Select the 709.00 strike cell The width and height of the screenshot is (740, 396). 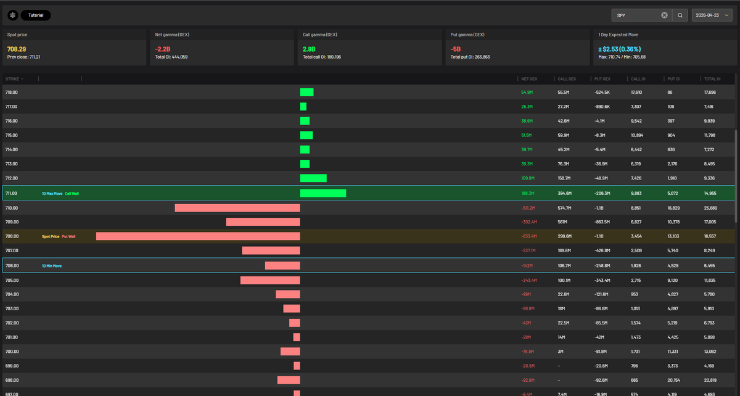tap(12, 222)
